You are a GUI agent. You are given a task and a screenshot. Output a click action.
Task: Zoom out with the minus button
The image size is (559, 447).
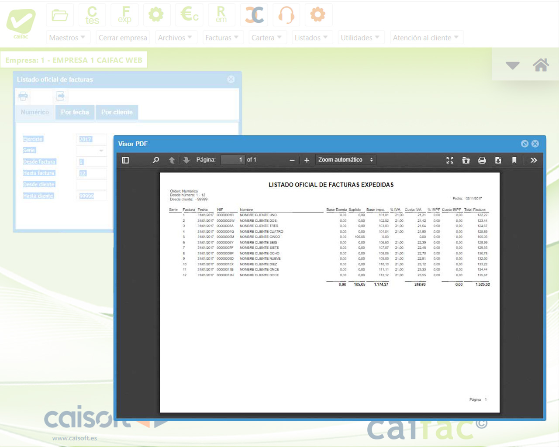292,160
